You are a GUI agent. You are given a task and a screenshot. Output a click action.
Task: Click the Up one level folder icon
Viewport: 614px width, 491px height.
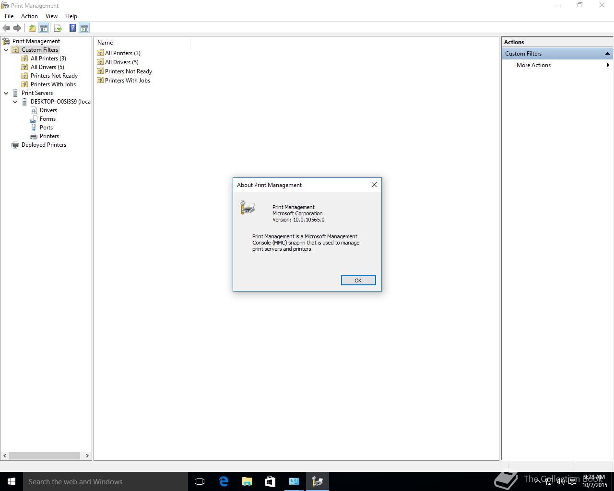32,28
